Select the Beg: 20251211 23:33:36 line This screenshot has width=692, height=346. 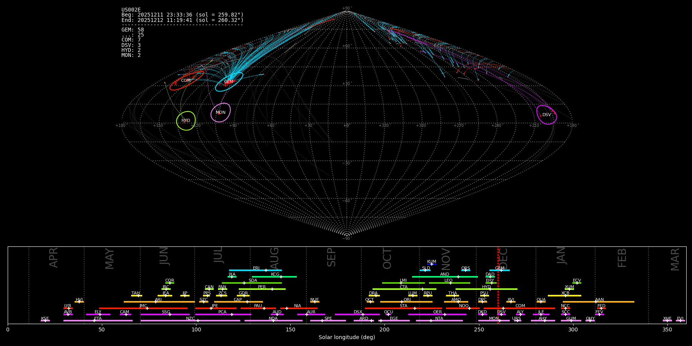tap(183, 15)
